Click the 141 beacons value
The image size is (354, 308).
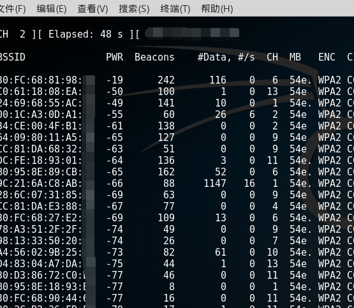click(x=166, y=103)
